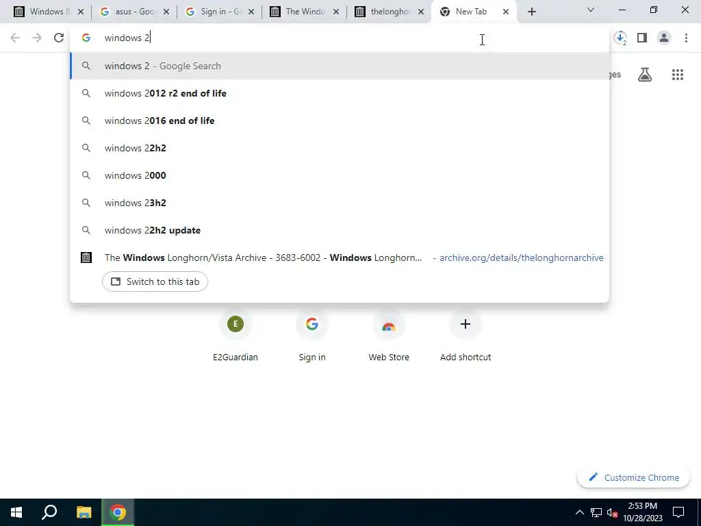701x526 pixels.
Task: Open the Longhorn/Vista Archive suggestion
Action: pyautogui.click(x=340, y=258)
